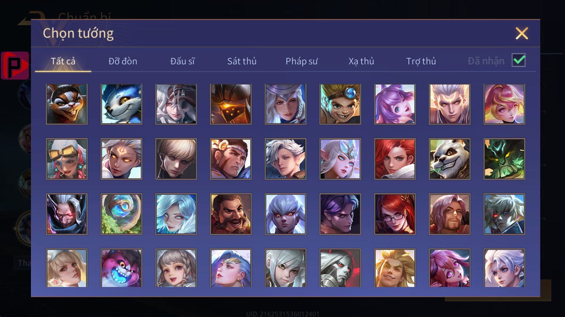Viewport: 565px width, 317px height.
Task: Open the Sát thủ tab
Action: pyautogui.click(x=242, y=61)
